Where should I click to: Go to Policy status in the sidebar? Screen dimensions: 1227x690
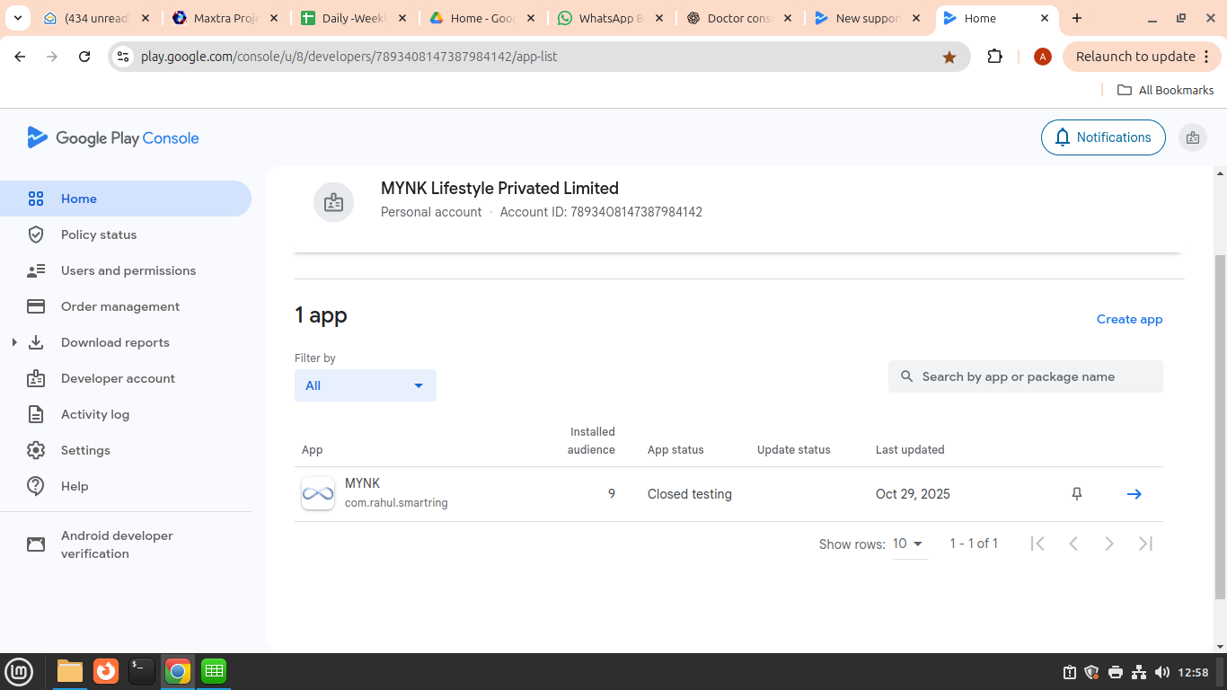(x=99, y=234)
